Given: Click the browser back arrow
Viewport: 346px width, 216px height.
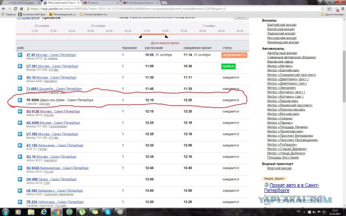Looking at the screenshot, I should [4, 10].
